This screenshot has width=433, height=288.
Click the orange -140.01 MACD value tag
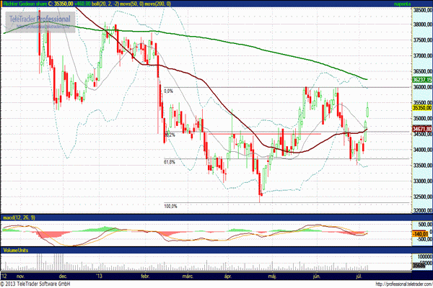coord(421,233)
